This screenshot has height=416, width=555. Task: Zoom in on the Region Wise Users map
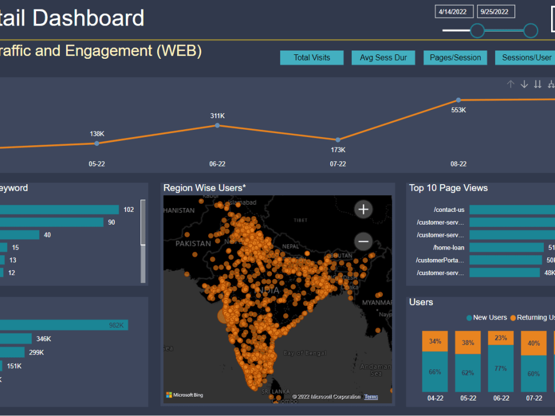tap(363, 209)
